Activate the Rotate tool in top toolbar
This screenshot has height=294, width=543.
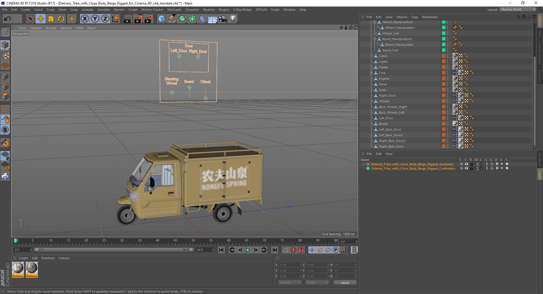click(x=61, y=19)
